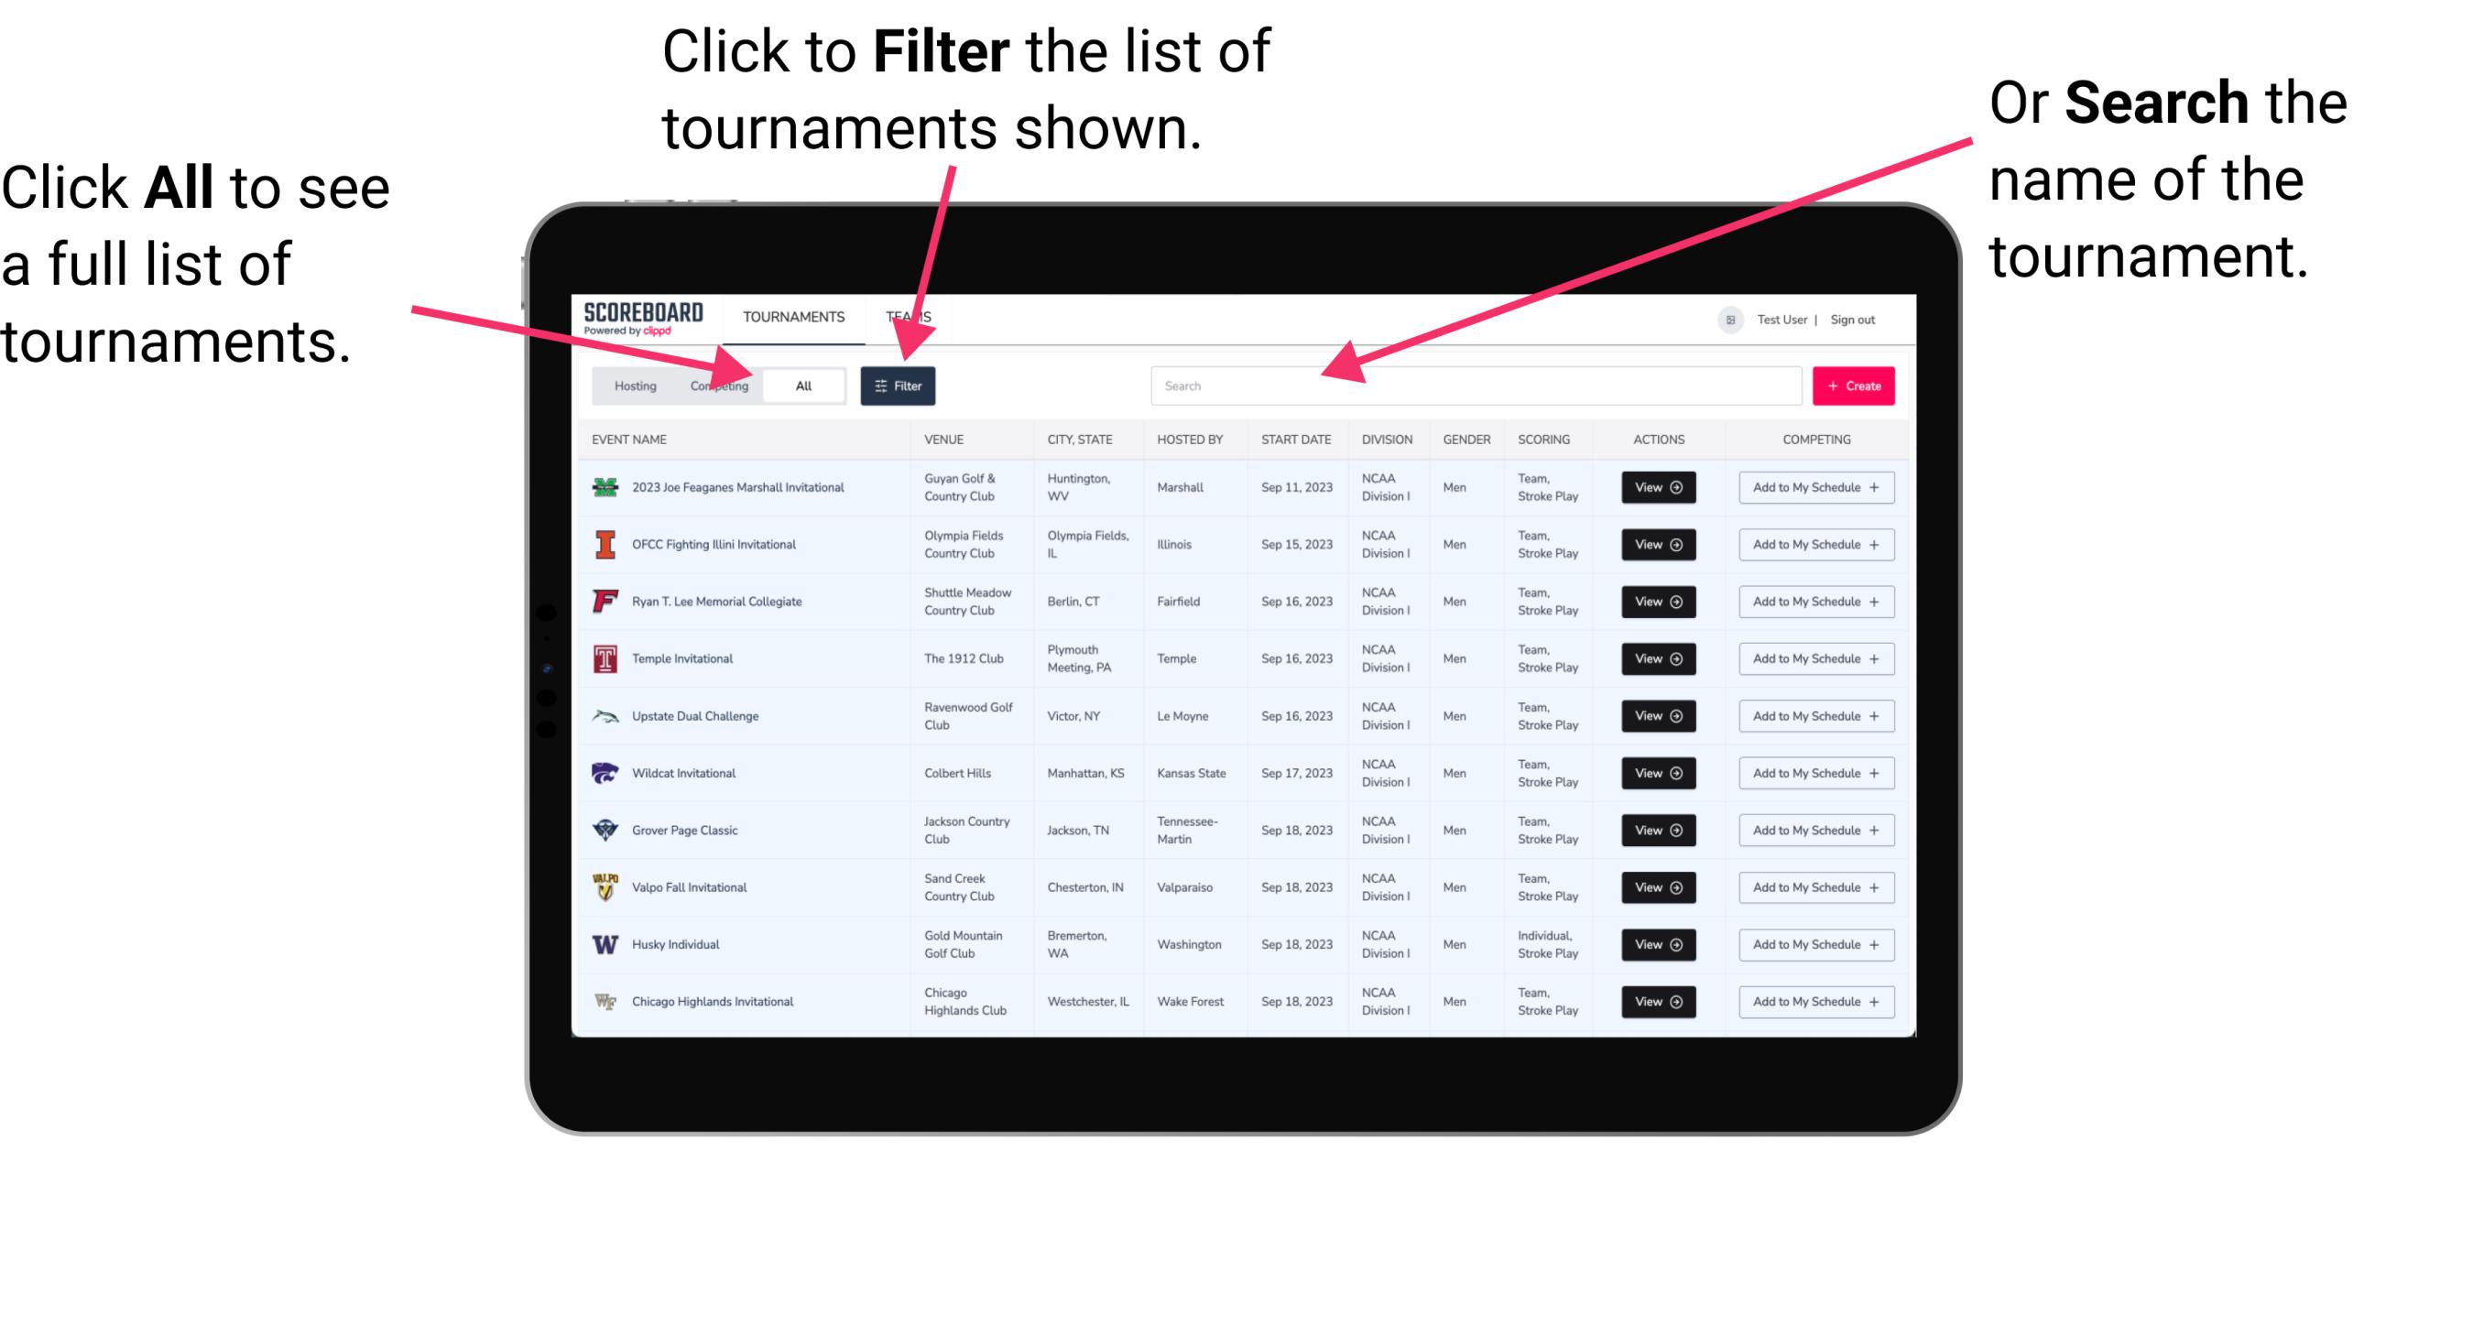Click the Fairfield team logo icon
This screenshot has width=2484, height=1336.
pos(605,601)
